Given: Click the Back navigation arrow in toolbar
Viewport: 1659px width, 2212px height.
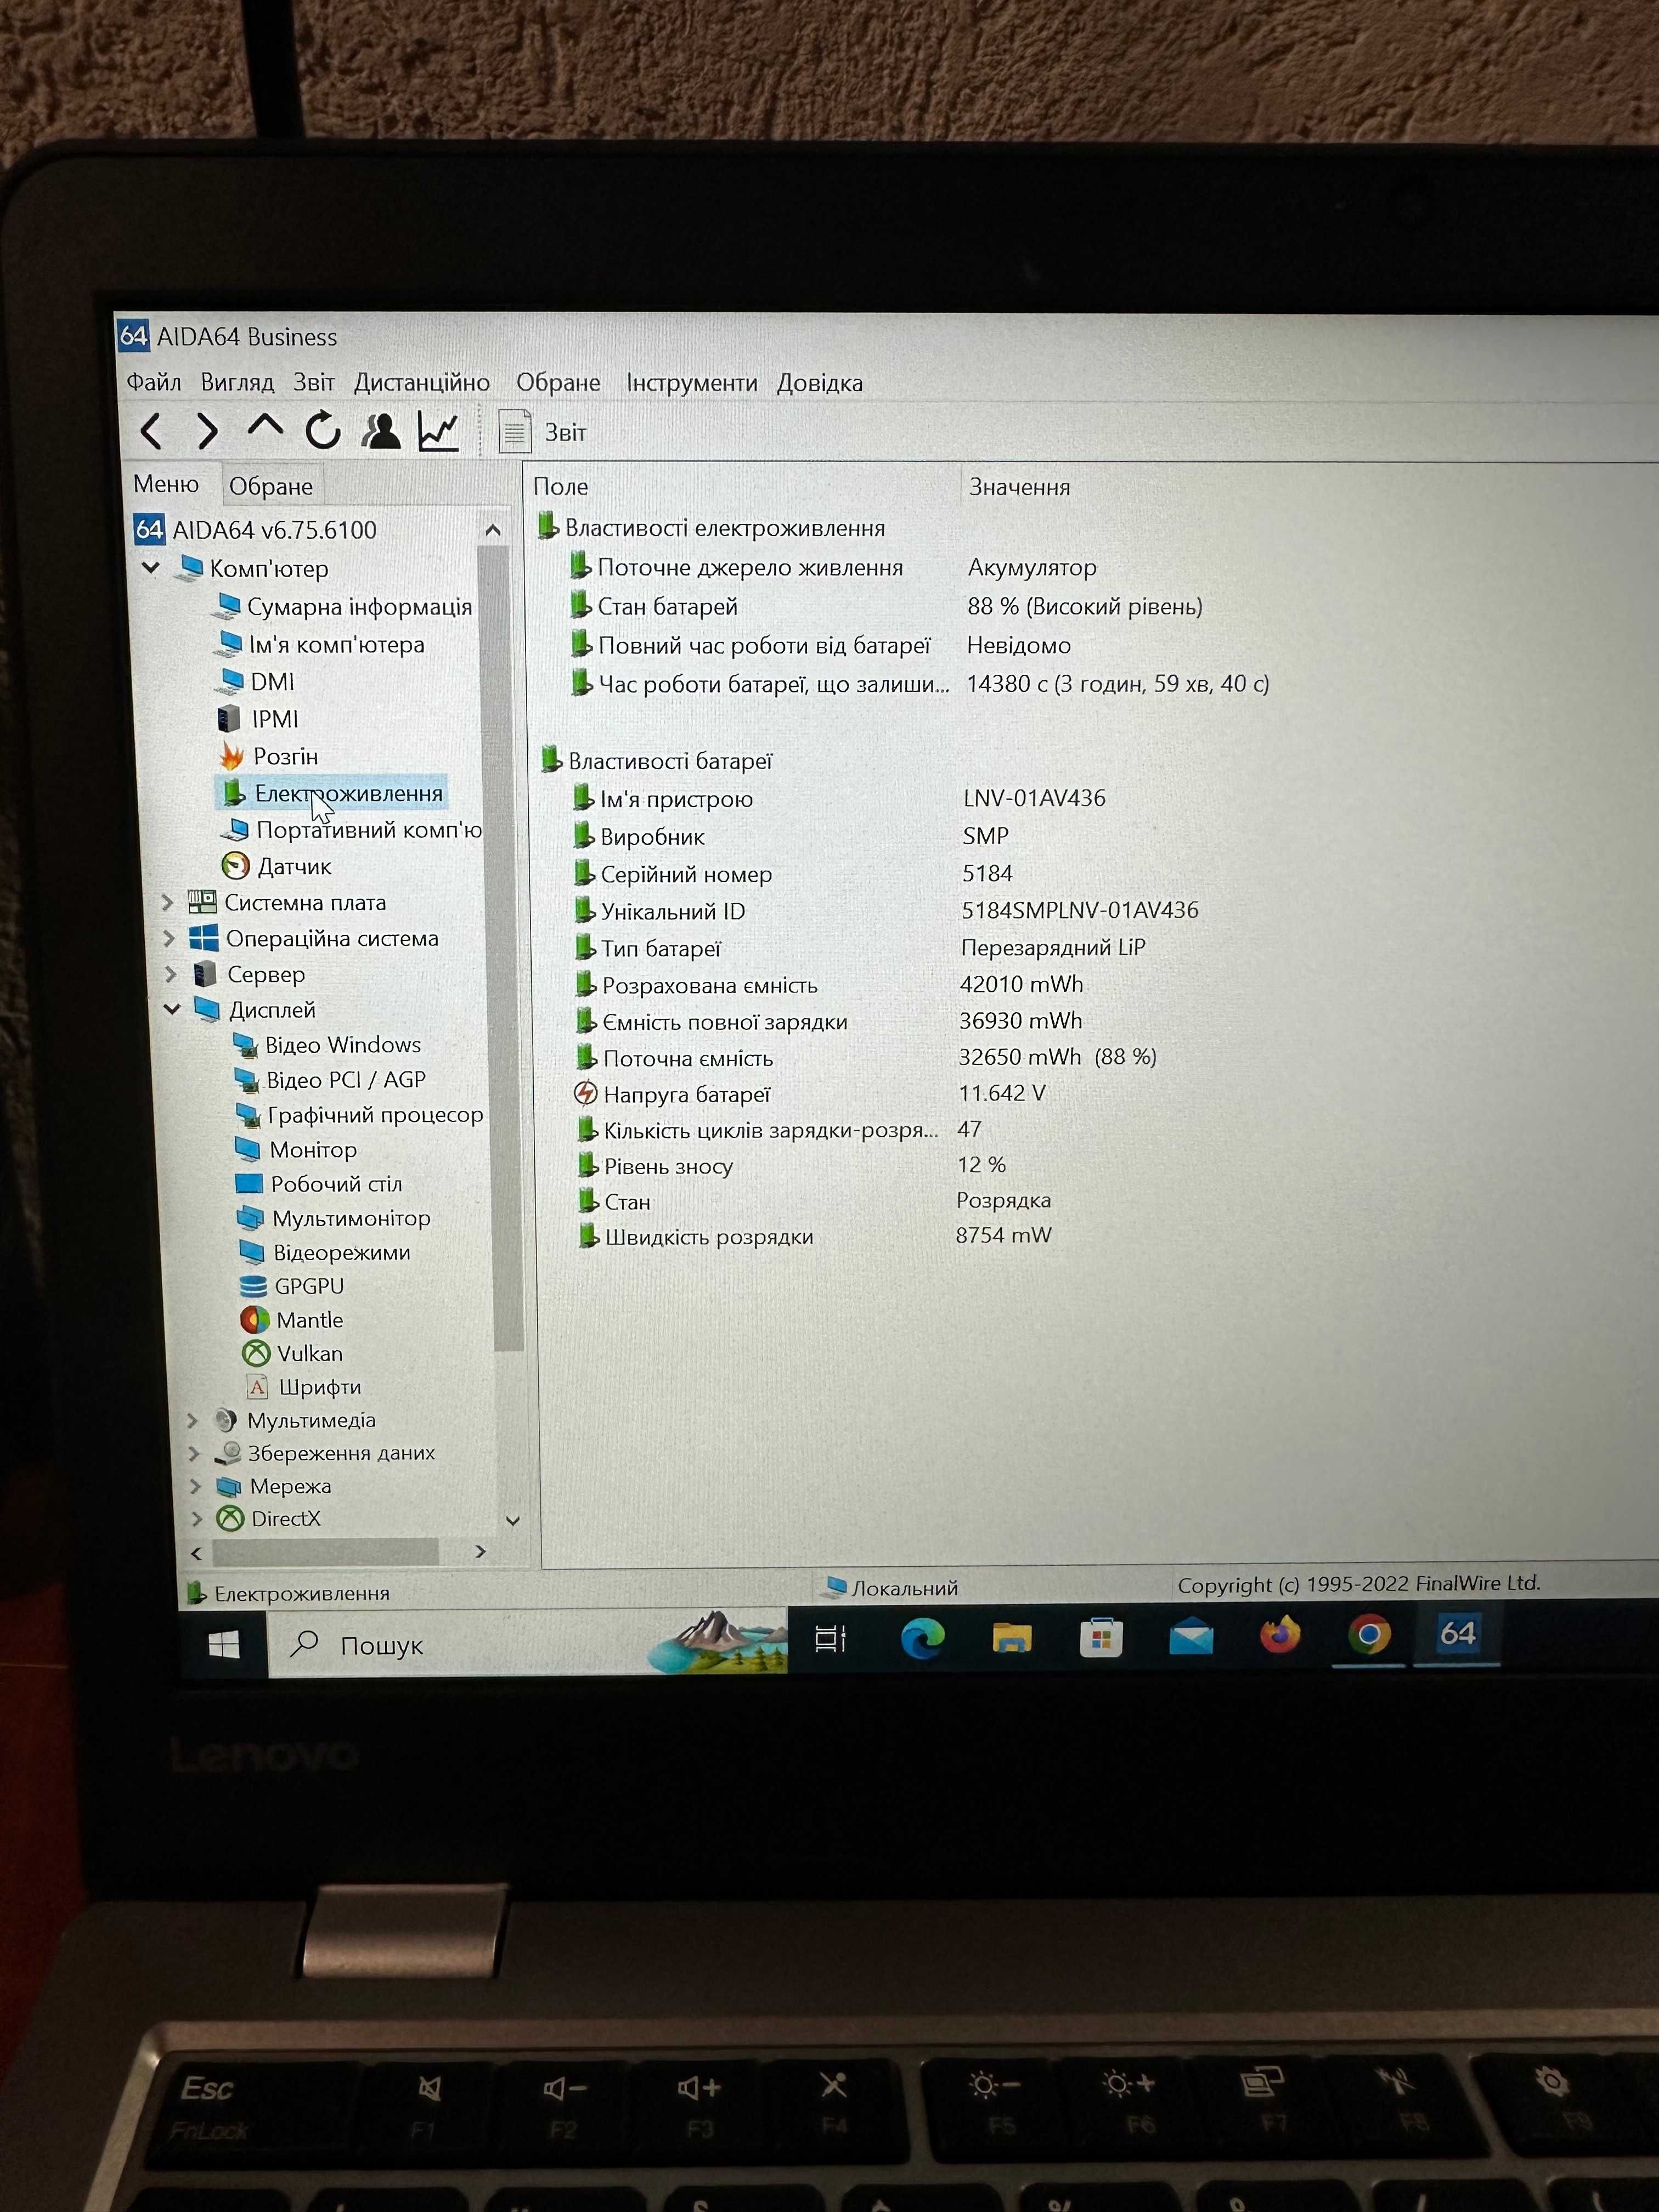Looking at the screenshot, I should [x=151, y=431].
